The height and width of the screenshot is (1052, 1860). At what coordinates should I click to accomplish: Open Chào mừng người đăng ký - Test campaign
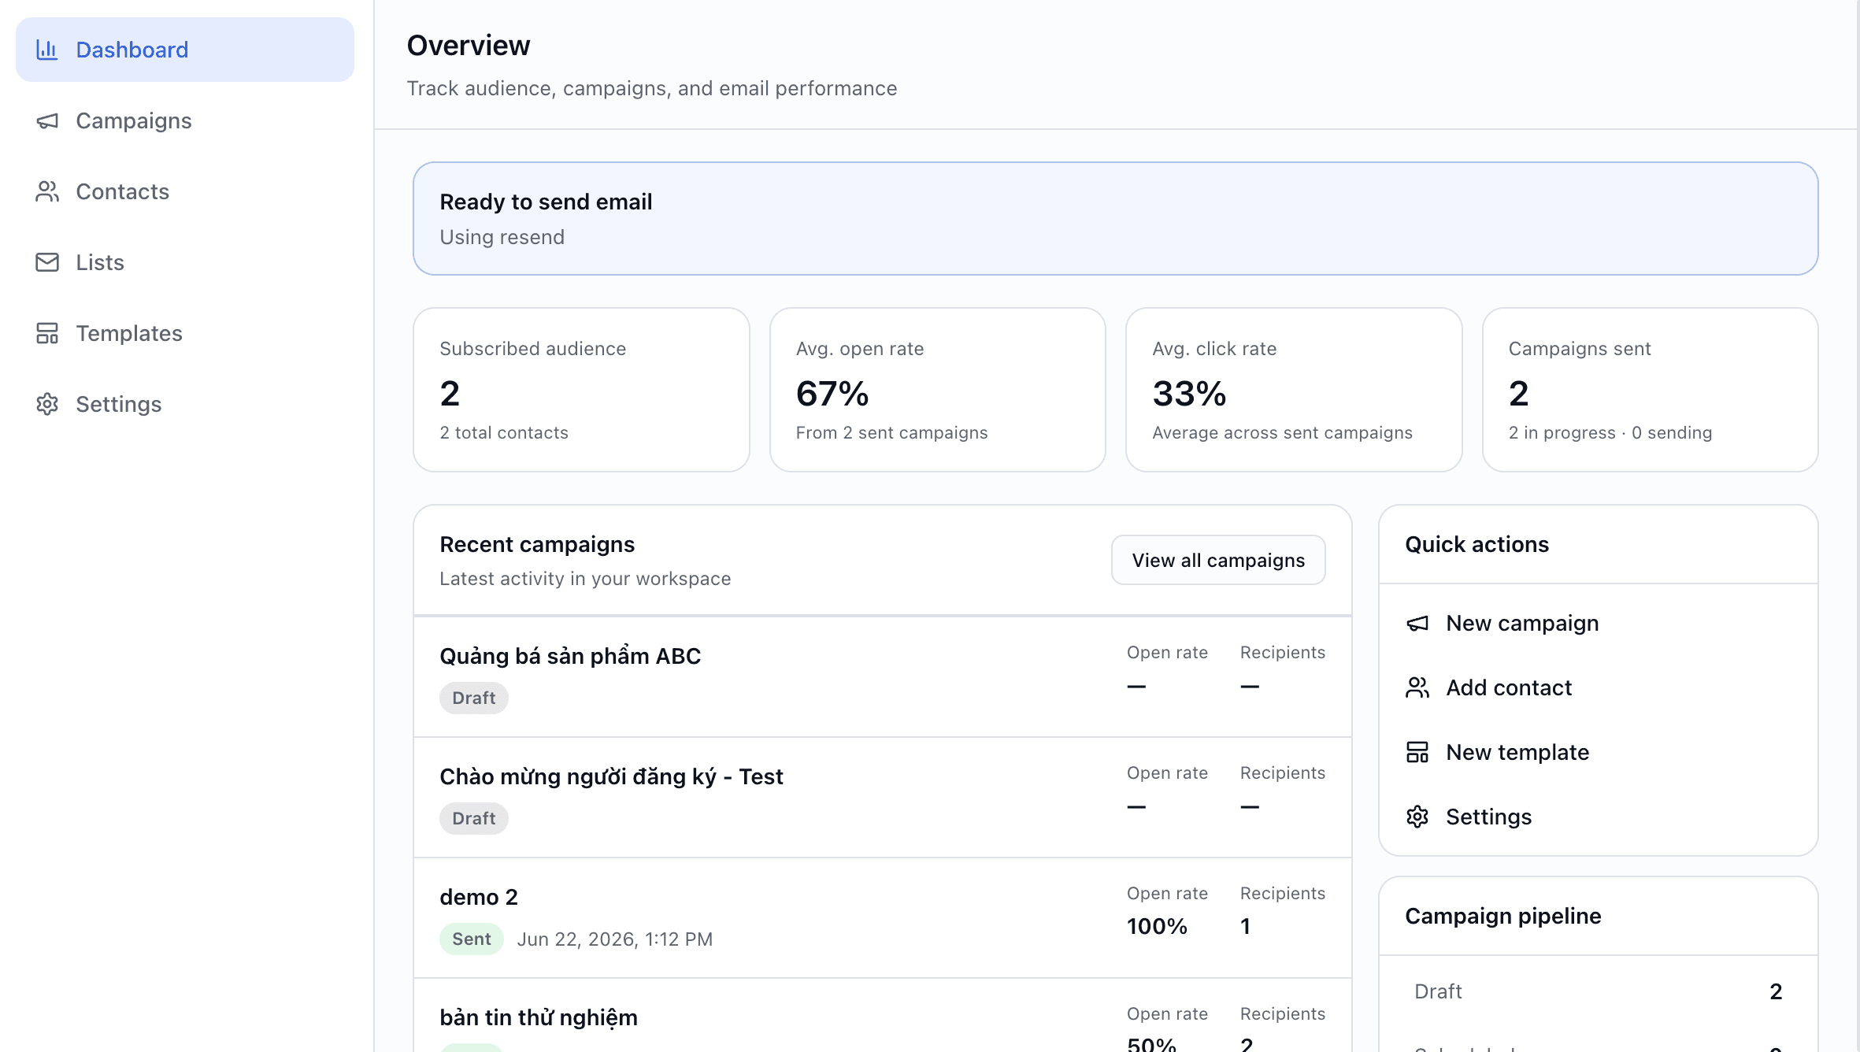883,798
